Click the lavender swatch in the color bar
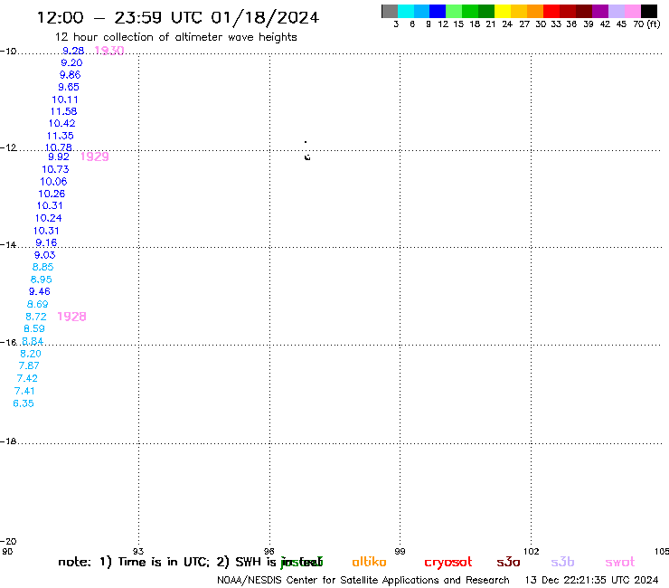Viewport: 669px width, 588px height. (x=617, y=11)
